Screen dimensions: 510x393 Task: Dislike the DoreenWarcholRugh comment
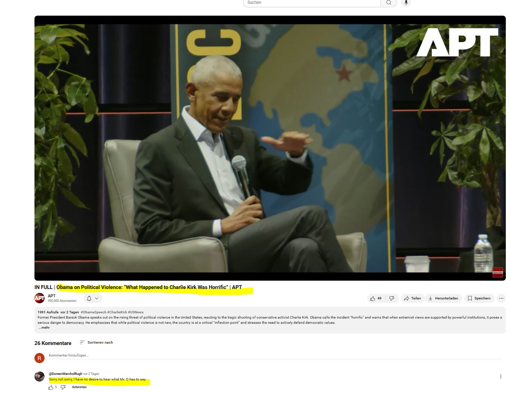(63, 387)
